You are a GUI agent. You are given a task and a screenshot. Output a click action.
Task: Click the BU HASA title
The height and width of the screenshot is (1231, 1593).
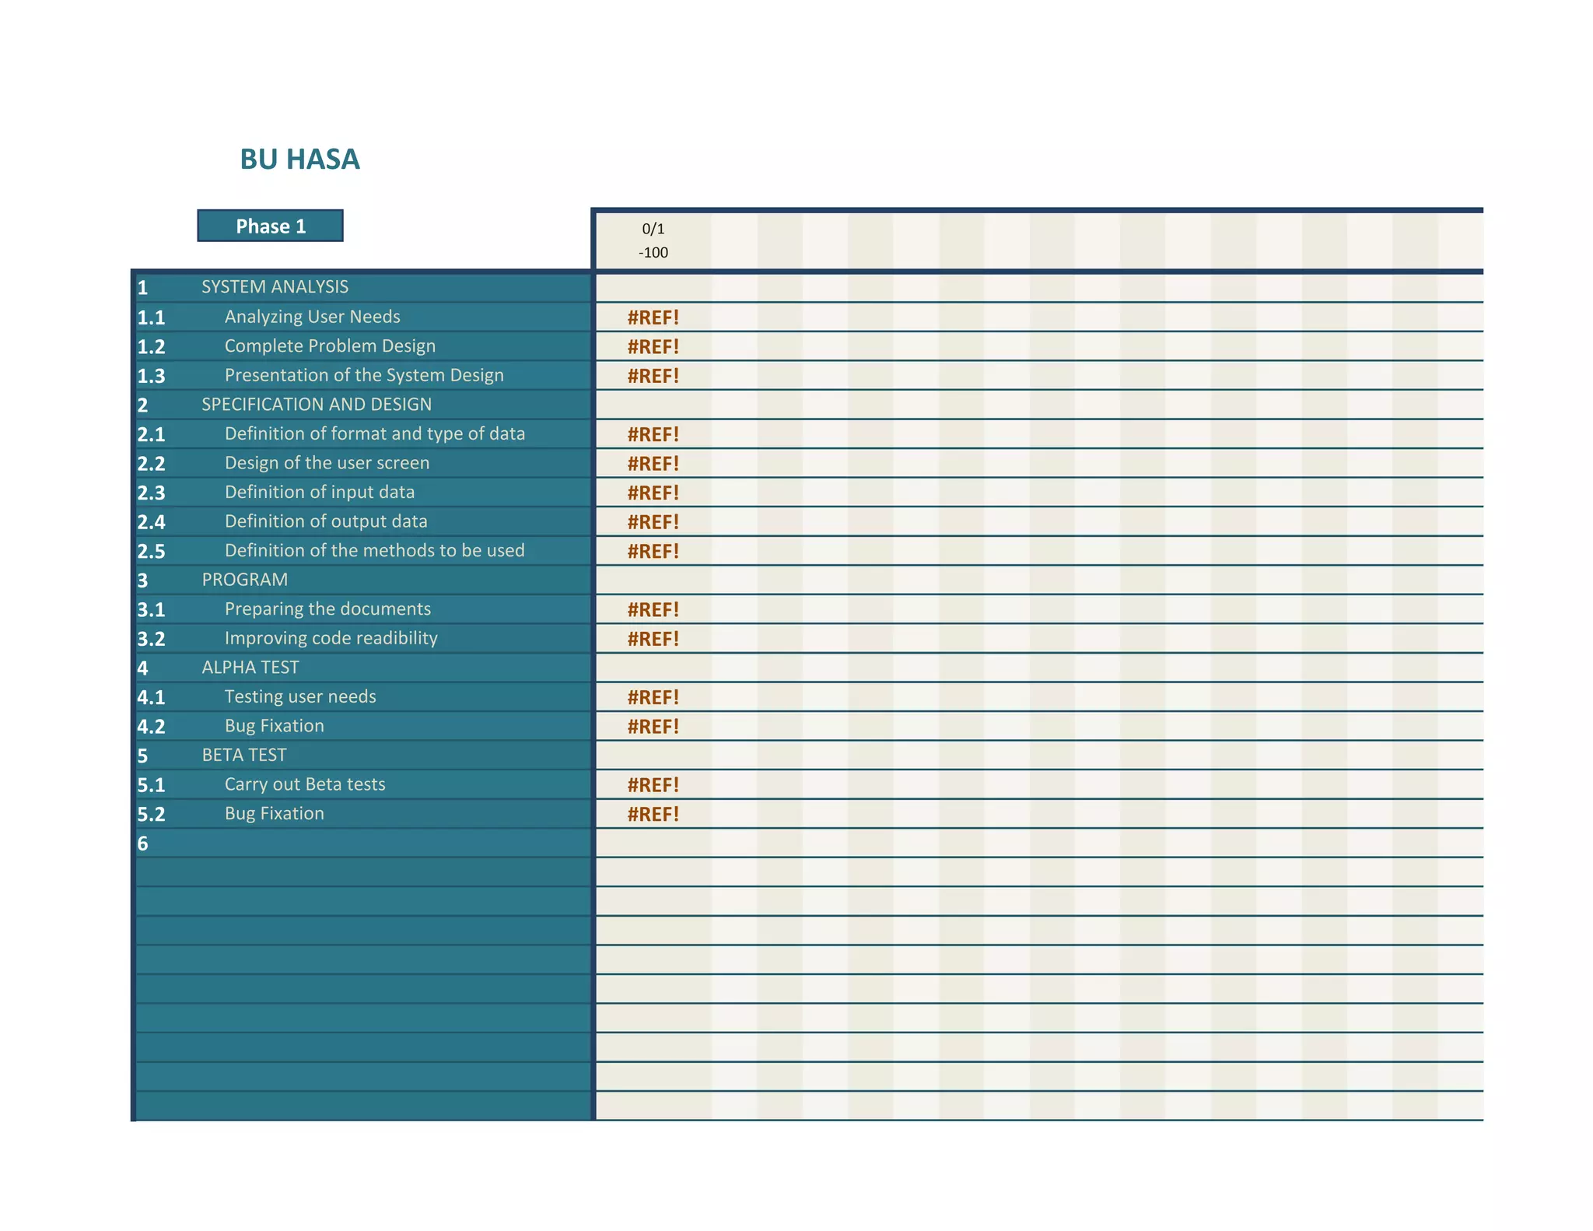click(299, 159)
